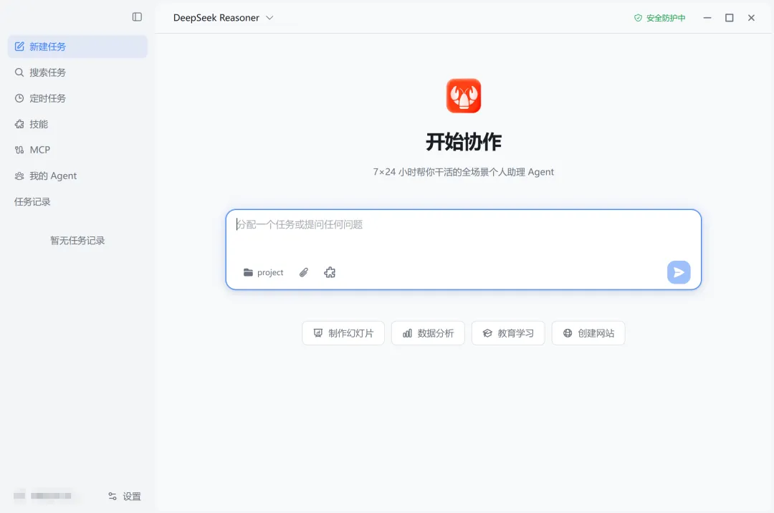Collapse the sidebar with the panel icon
This screenshot has width=774, height=513.
point(137,17)
